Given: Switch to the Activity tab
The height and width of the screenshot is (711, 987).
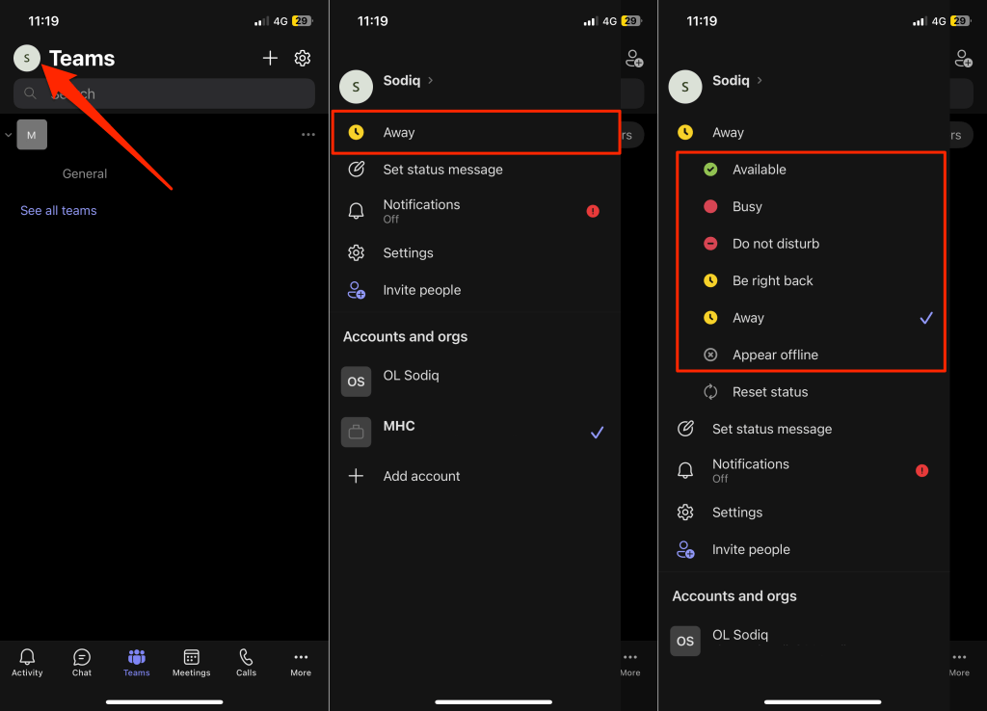Looking at the screenshot, I should point(27,663).
